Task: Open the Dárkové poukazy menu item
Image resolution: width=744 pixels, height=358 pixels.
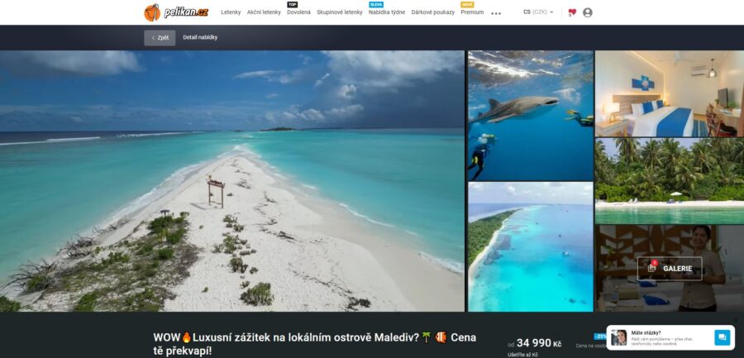Action: pos(432,12)
